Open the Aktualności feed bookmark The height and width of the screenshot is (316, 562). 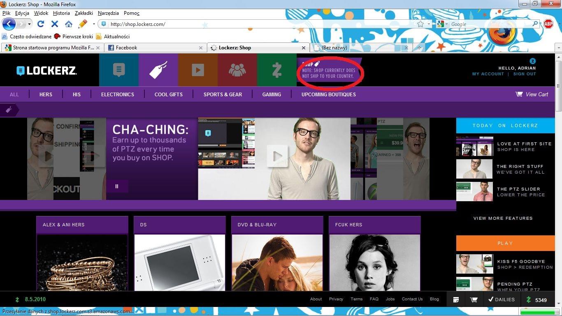[x=113, y=36]
